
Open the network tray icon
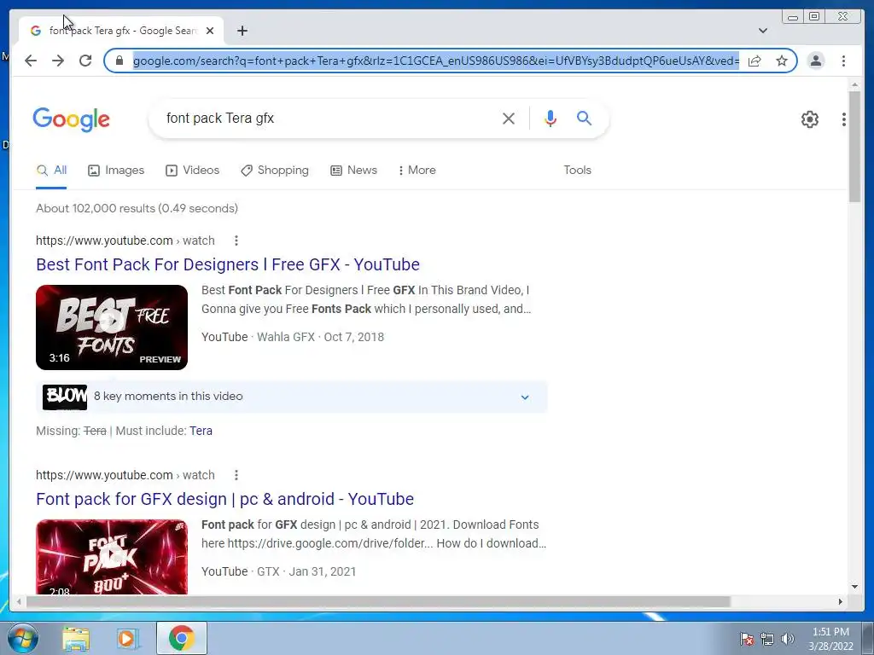tap(767, 639)
